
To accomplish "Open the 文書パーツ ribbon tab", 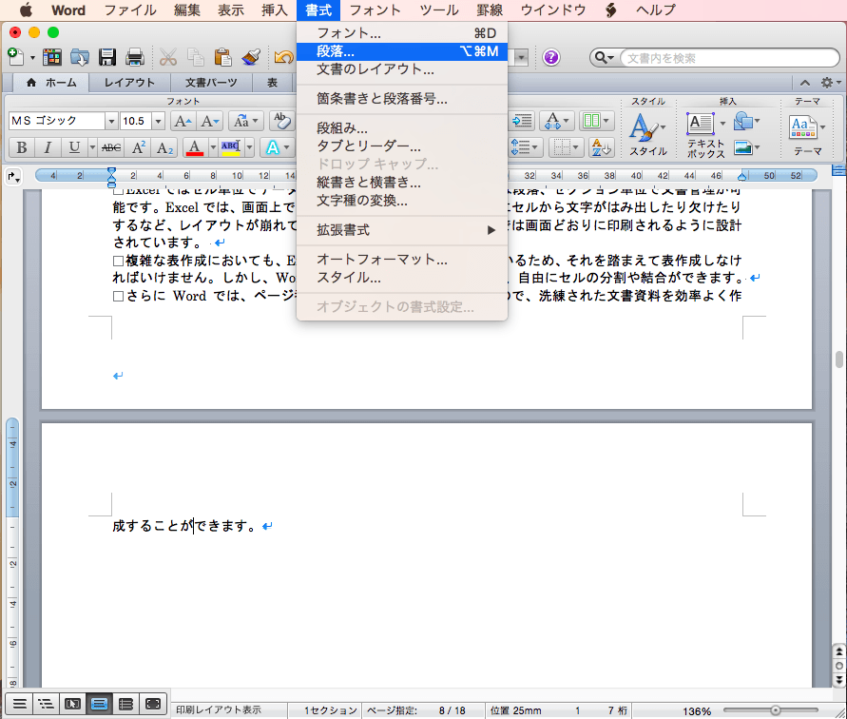I will coord(211,83).
